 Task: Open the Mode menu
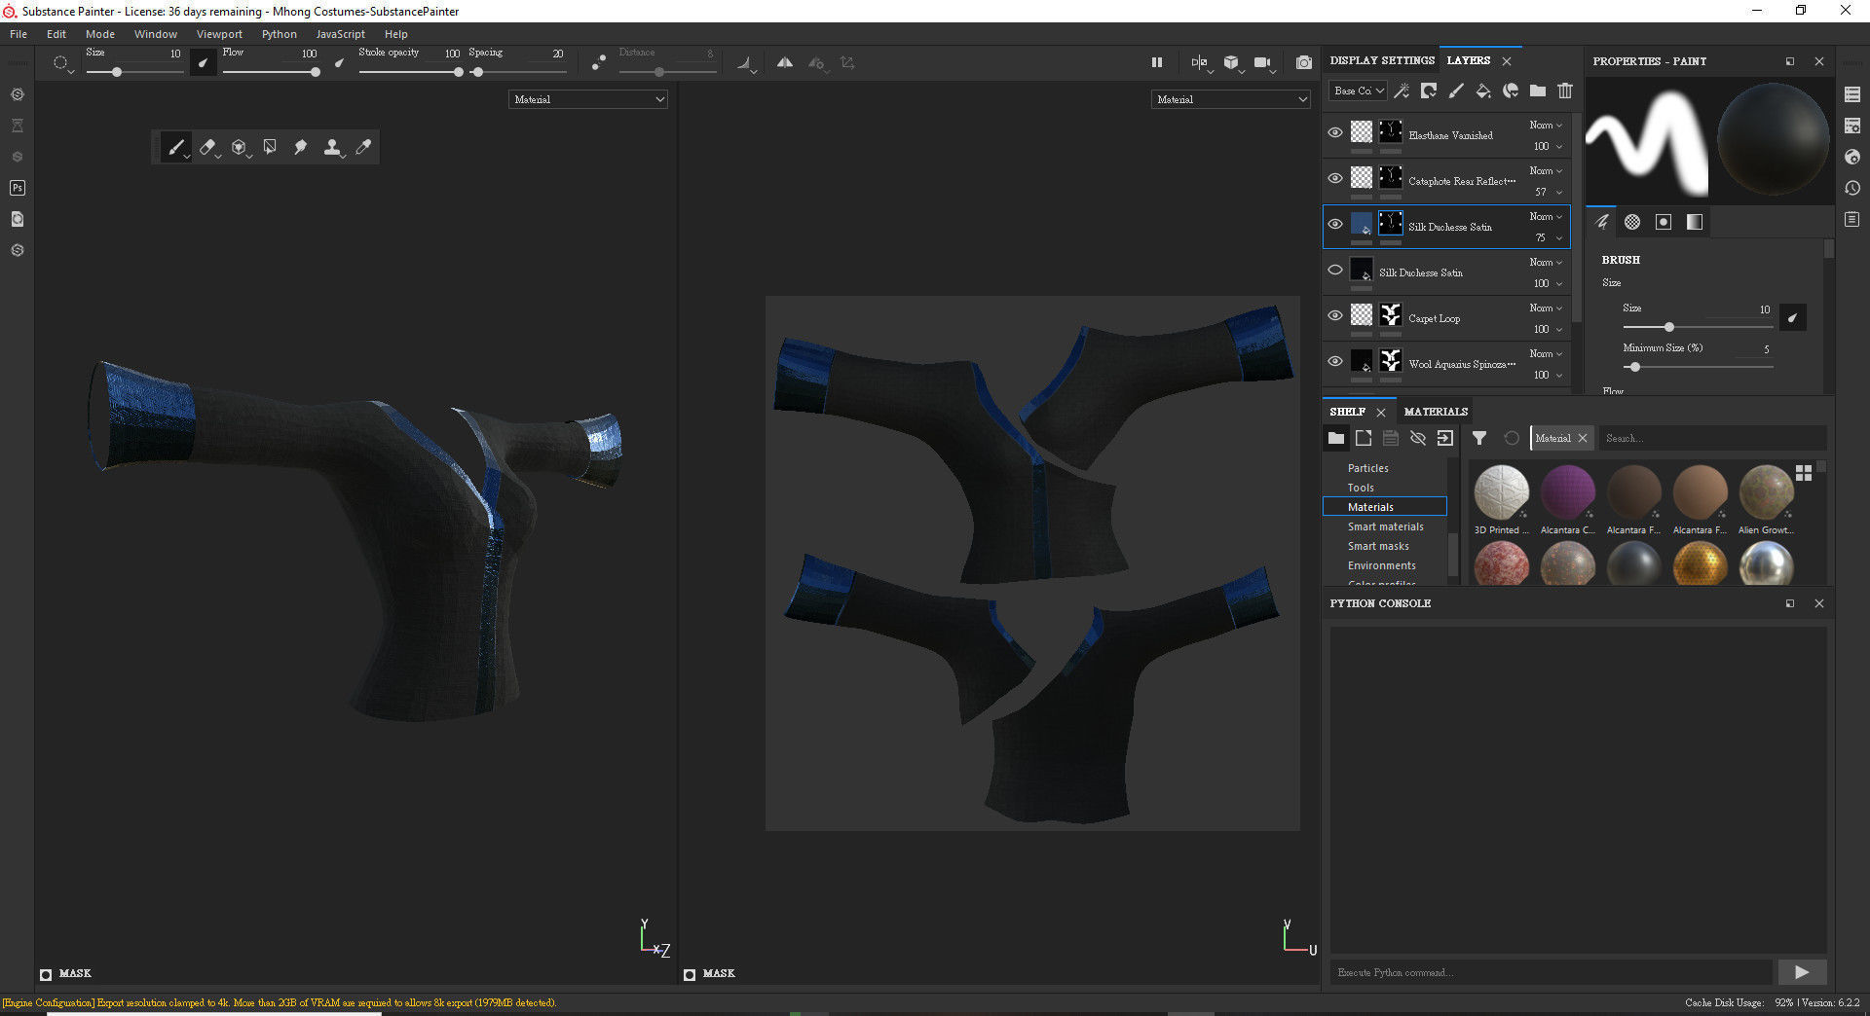pyautogui.click(x=100, y=34)
